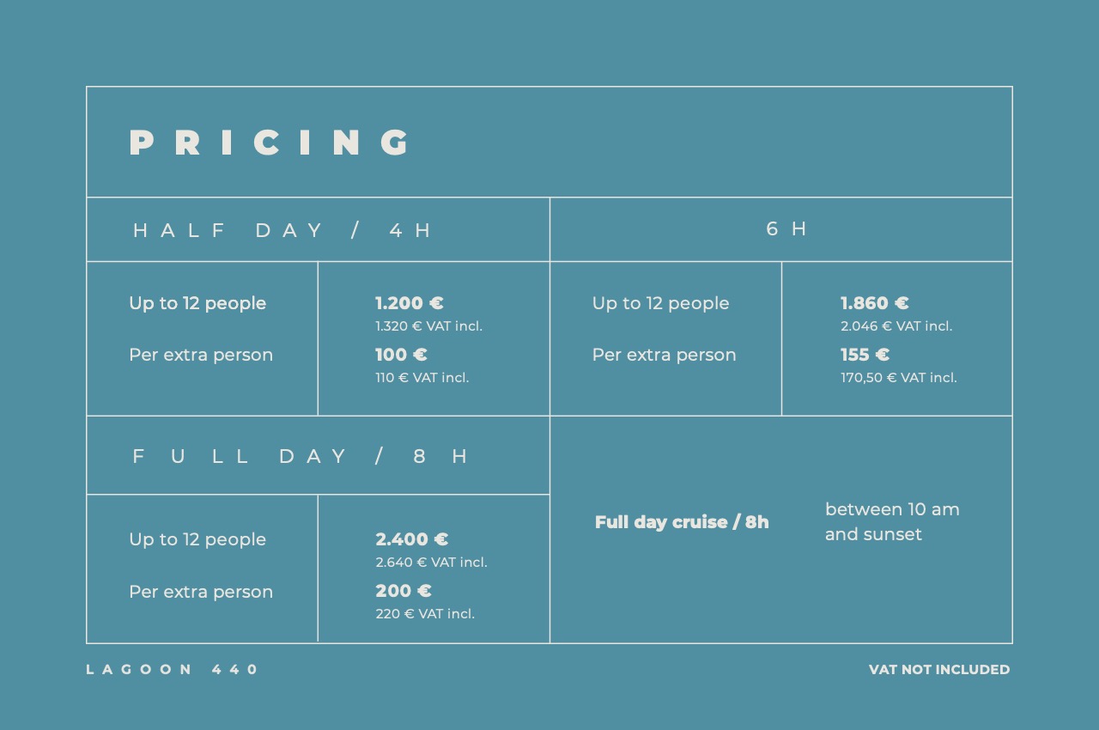
Task: Click the 220 € VAT incl. text
Action: click(x=425, y=614)
